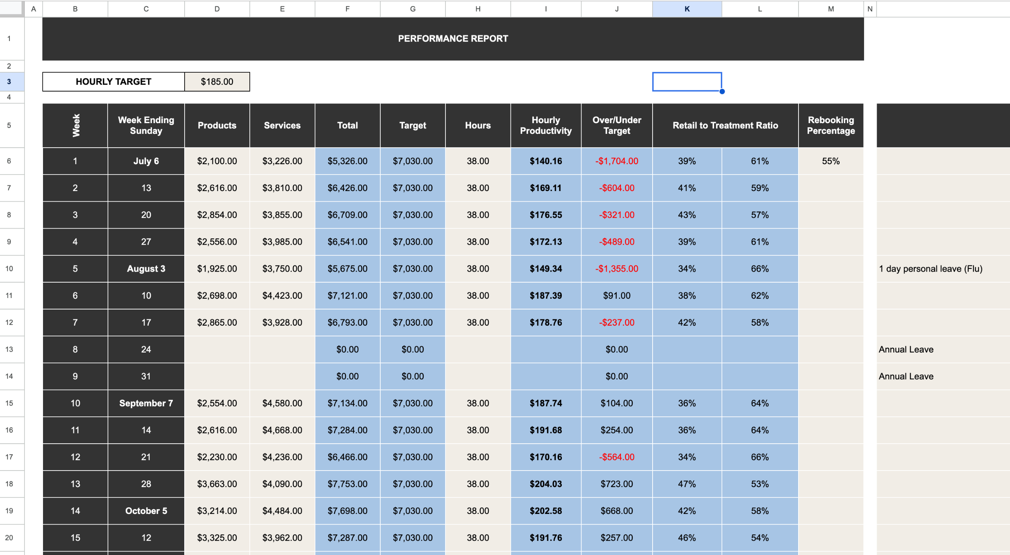Click row 3 header
This screenshot has width=1010, height=555.
(9, 82)
